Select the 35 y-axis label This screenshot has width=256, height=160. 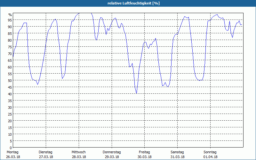[10, 100]
